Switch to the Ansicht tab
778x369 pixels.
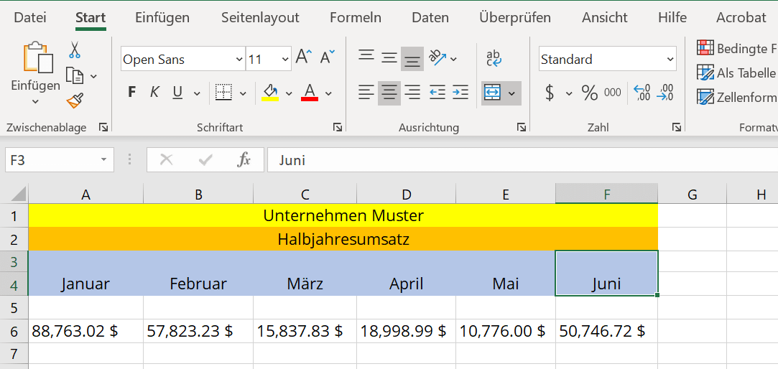605,18
